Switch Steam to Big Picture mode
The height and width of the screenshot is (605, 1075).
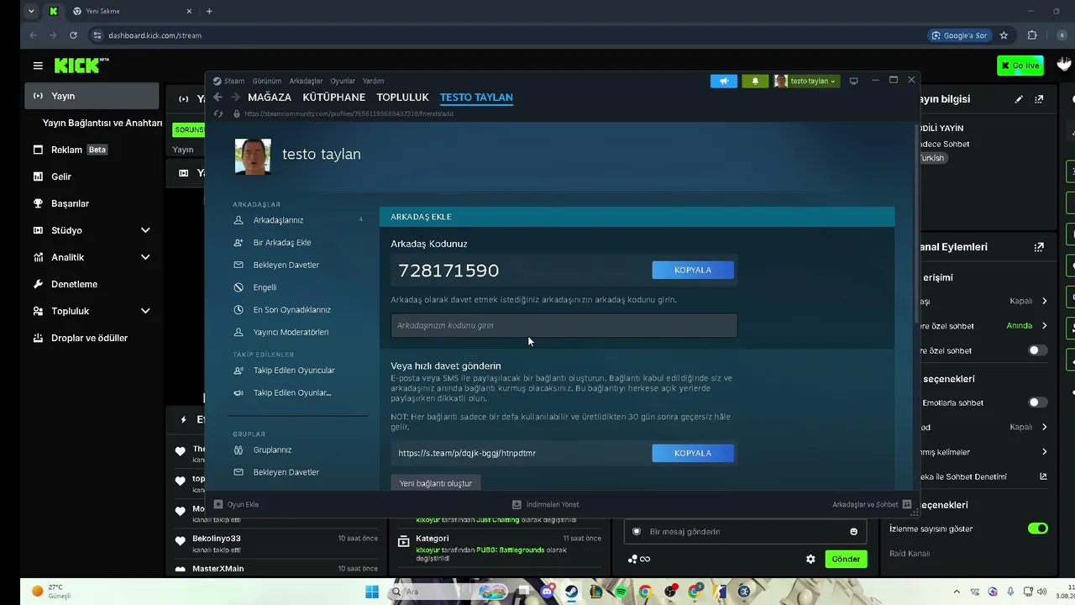coord(854,81)
